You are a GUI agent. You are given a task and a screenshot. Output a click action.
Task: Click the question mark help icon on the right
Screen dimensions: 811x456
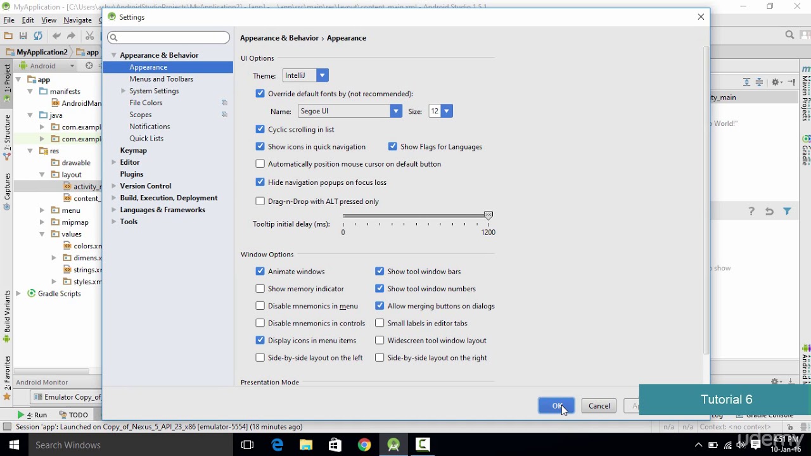pos(751,212)
